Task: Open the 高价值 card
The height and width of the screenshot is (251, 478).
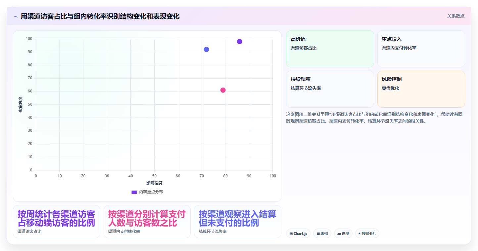Action: point(330,49)
